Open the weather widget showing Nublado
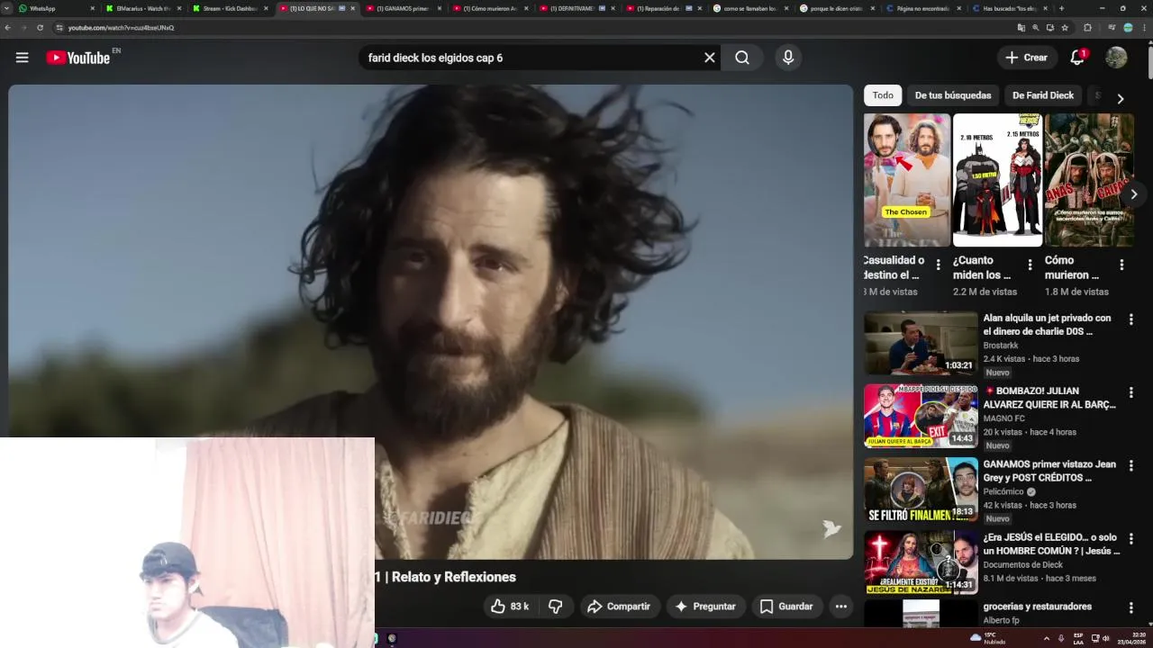This screenshot has width=1153, height=648. (987, 638)
